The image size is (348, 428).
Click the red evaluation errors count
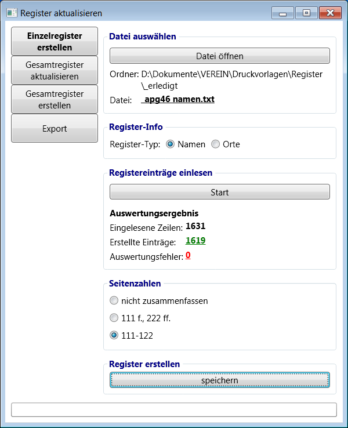(x=188, y=255)
